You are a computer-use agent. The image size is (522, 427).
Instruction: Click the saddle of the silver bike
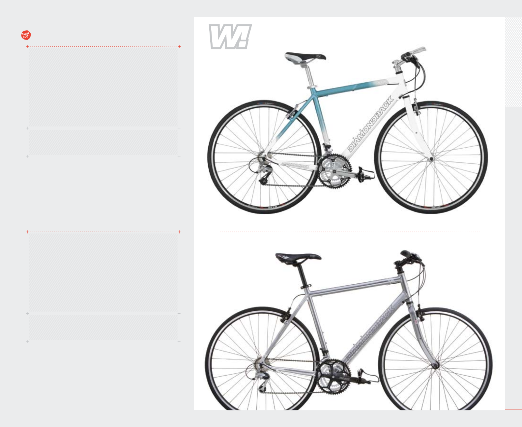[298, 257]
